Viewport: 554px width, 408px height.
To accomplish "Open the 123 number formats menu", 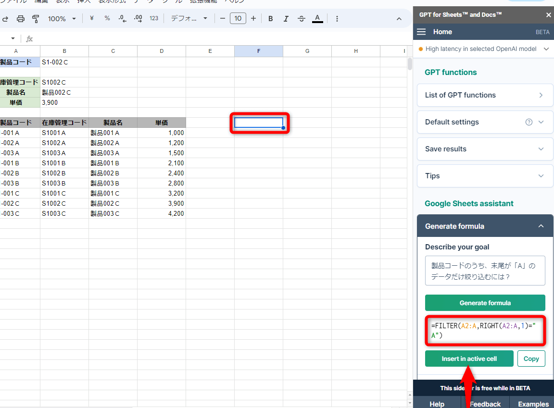I will pos(154,18).
